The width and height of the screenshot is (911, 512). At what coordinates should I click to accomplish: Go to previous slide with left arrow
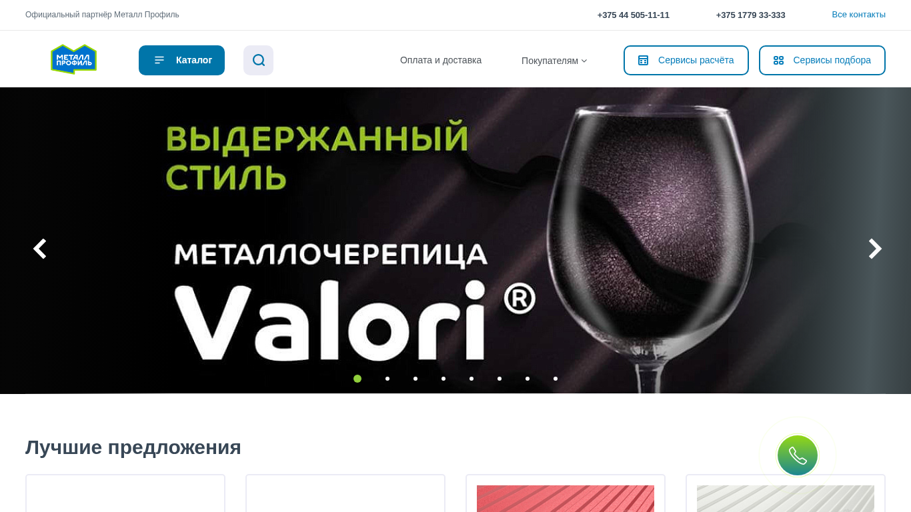click(40, 249)
